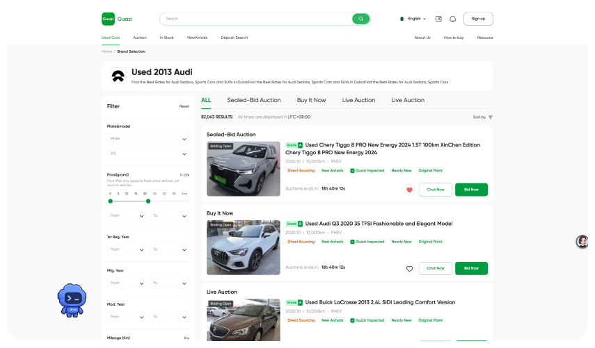Open the English language dropdown
The width and height of the screenshot is (595, 348).
417,19
